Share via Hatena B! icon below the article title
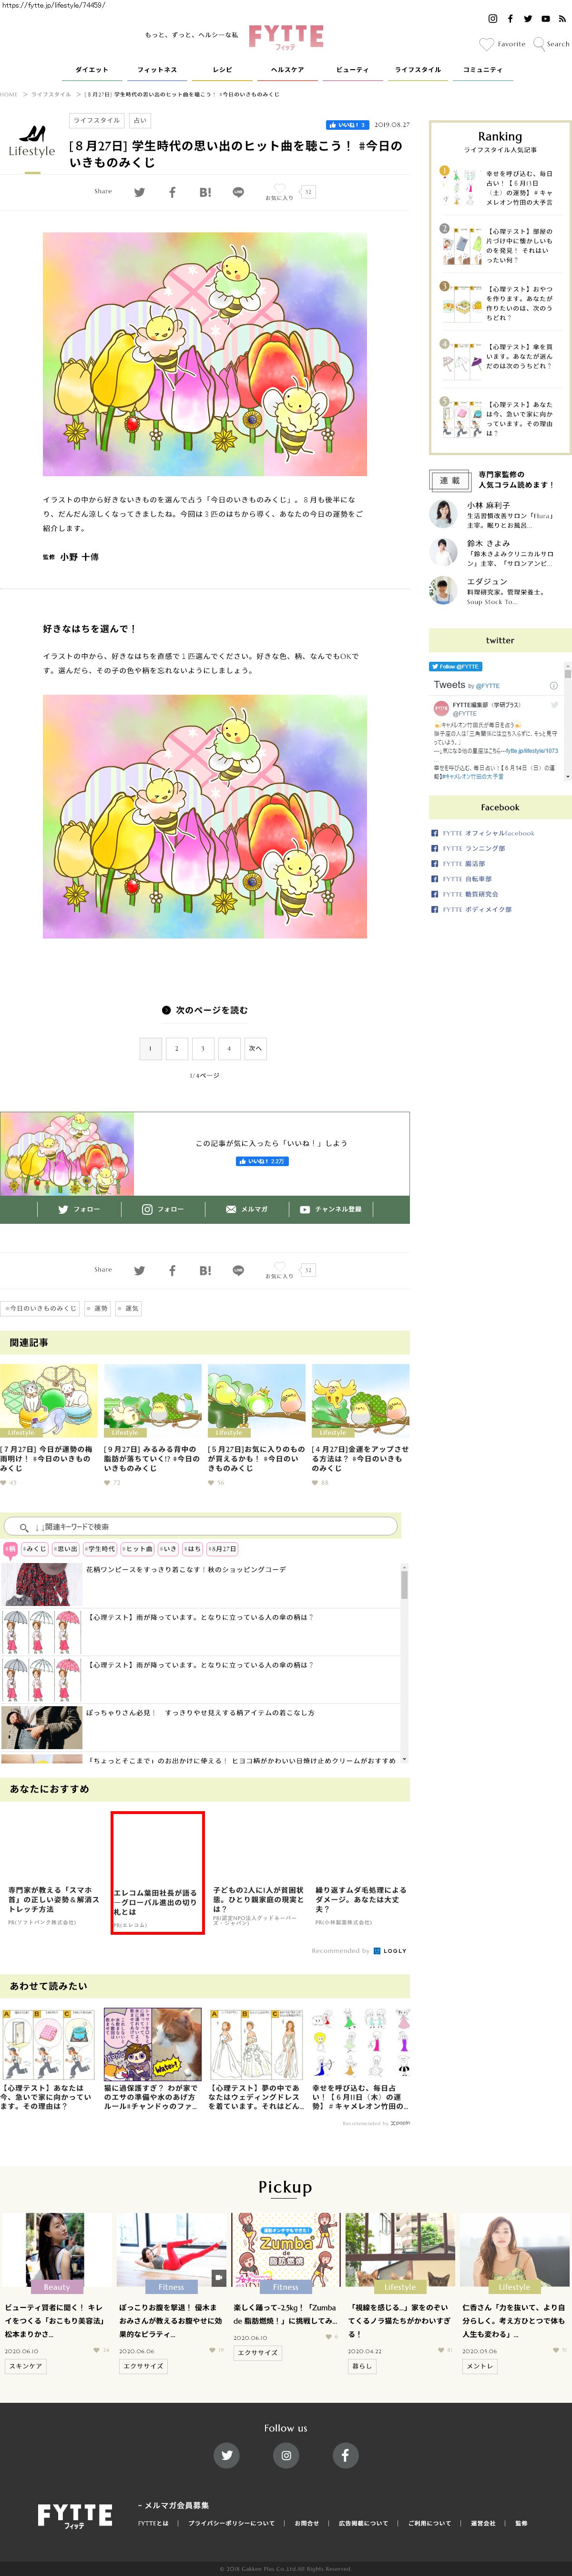 [204, 192]
